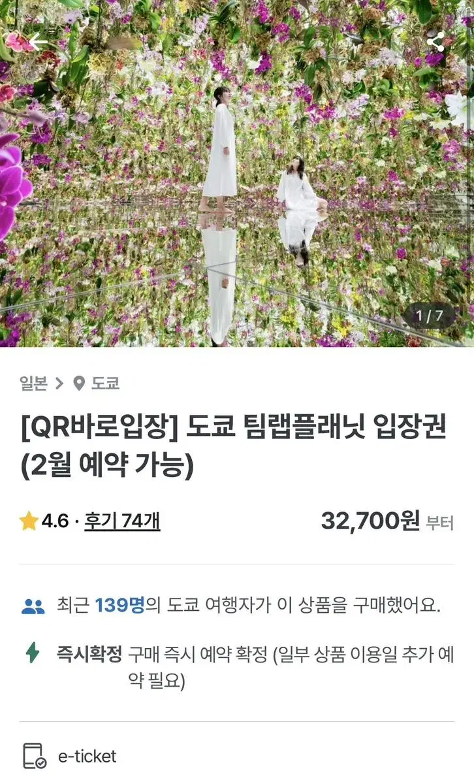The image size is (474, 784).
Task: Tap the e-ticket label text
Action: pos(87,757)
